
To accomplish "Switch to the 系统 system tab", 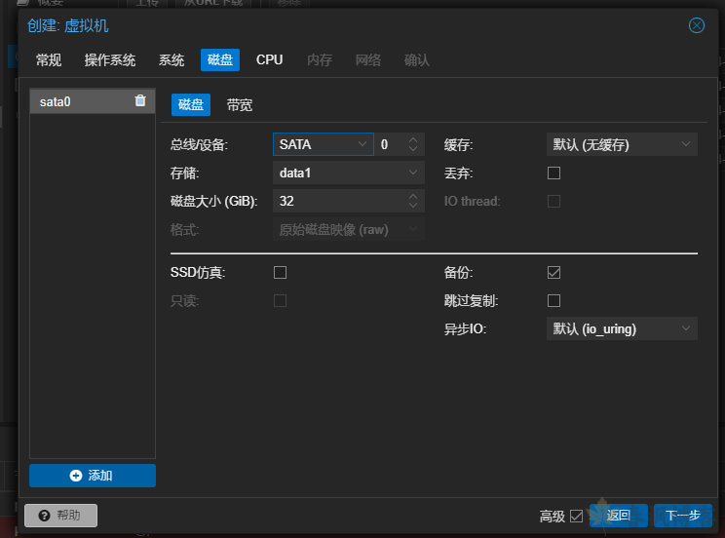I will click(172, 60).
